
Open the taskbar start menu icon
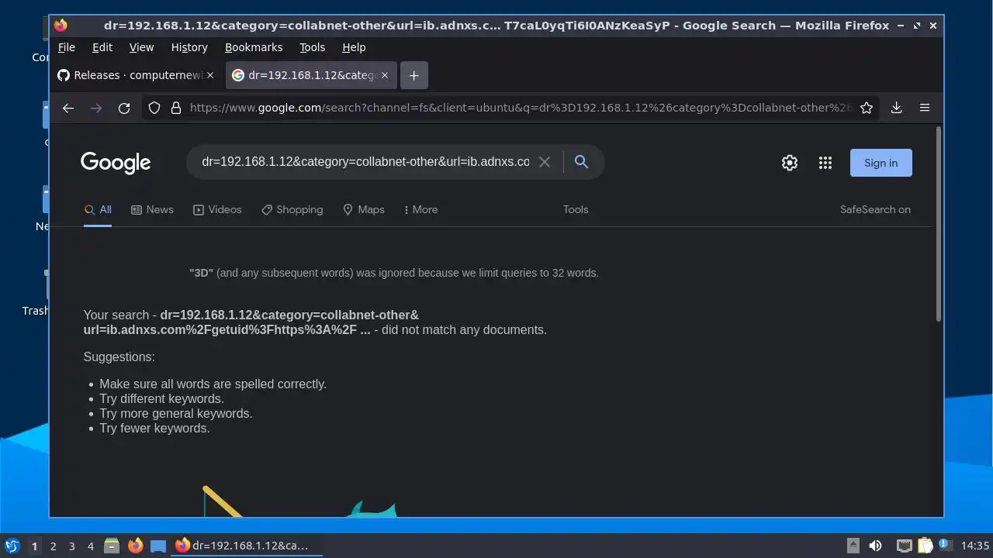[x=12, y=546]
